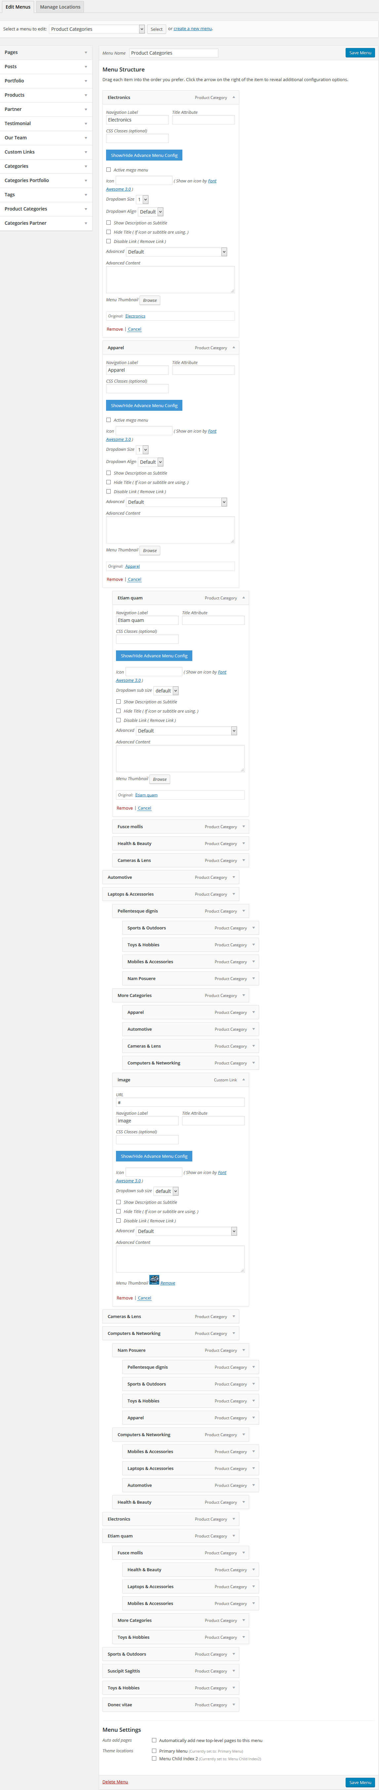Open the select-a-menu Product Categories dropdown
This screenshot has height=1790, width=379.
[x=97, y=29]
